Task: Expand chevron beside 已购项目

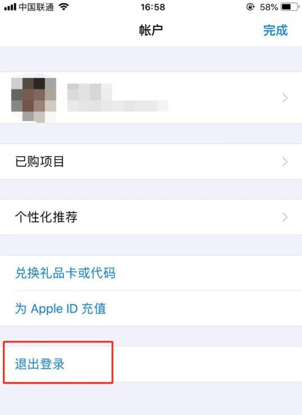Action: (x=285, y=161)
